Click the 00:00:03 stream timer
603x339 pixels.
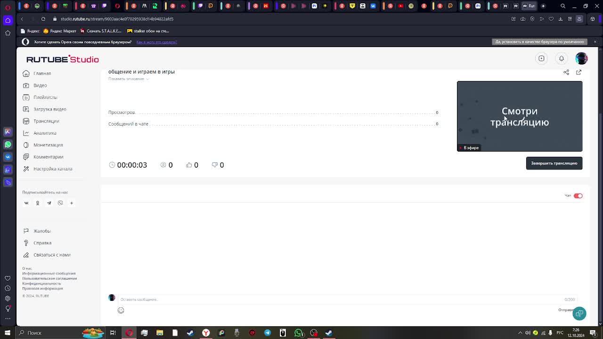132,165
